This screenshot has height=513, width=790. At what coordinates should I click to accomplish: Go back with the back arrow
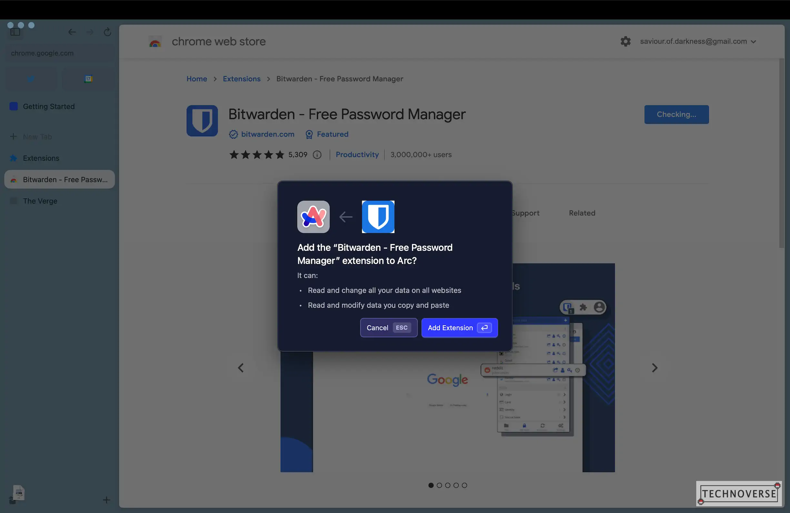(x=72, y=32)
